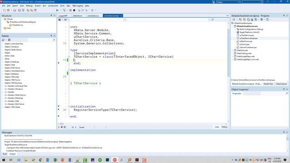This screenshot has height=163, width=290.
Task: Click the Trace Into debug icon
Action: (79, 10)
